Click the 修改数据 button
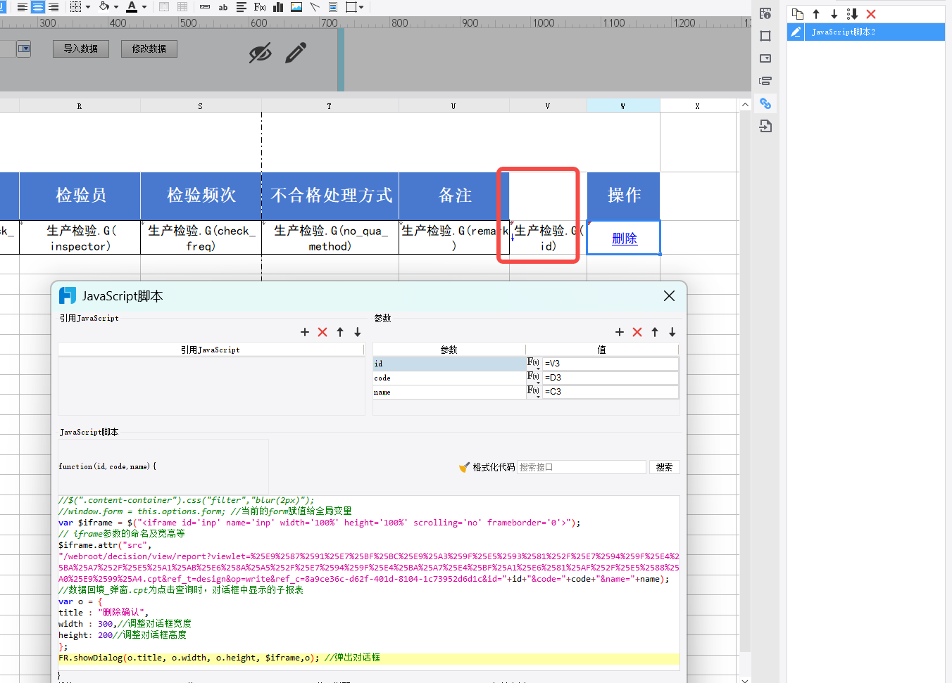The image size is (952, 683). [149, 49]
